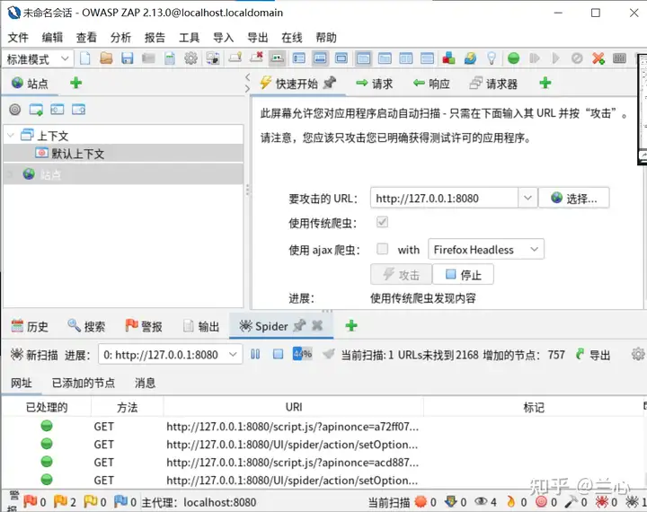Add a new sites panel tab with green plus
This screenshot has height=512, width=647.
(75, 83)
